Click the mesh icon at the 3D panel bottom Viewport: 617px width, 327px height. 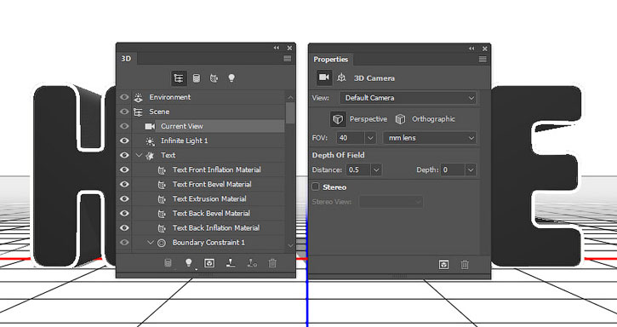pyautogui.click(x=168, y=263)
